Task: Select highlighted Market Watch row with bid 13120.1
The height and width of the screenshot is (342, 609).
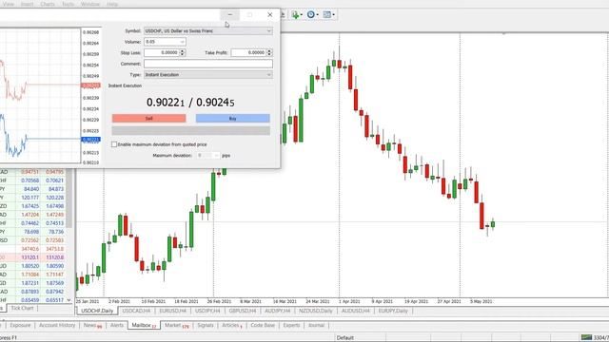Action: (33, 257)
